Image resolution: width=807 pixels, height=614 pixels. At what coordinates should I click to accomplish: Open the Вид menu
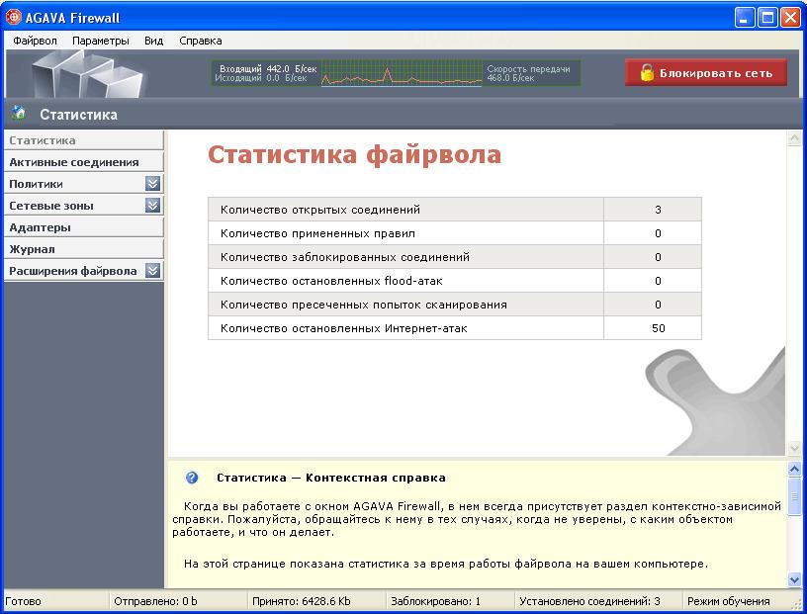[154, 41]
